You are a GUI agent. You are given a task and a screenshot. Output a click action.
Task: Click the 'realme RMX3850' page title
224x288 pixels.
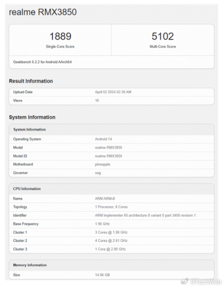[x=43, y=12]
